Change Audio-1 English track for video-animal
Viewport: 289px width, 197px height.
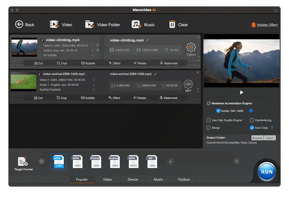(x=94, y=85)
